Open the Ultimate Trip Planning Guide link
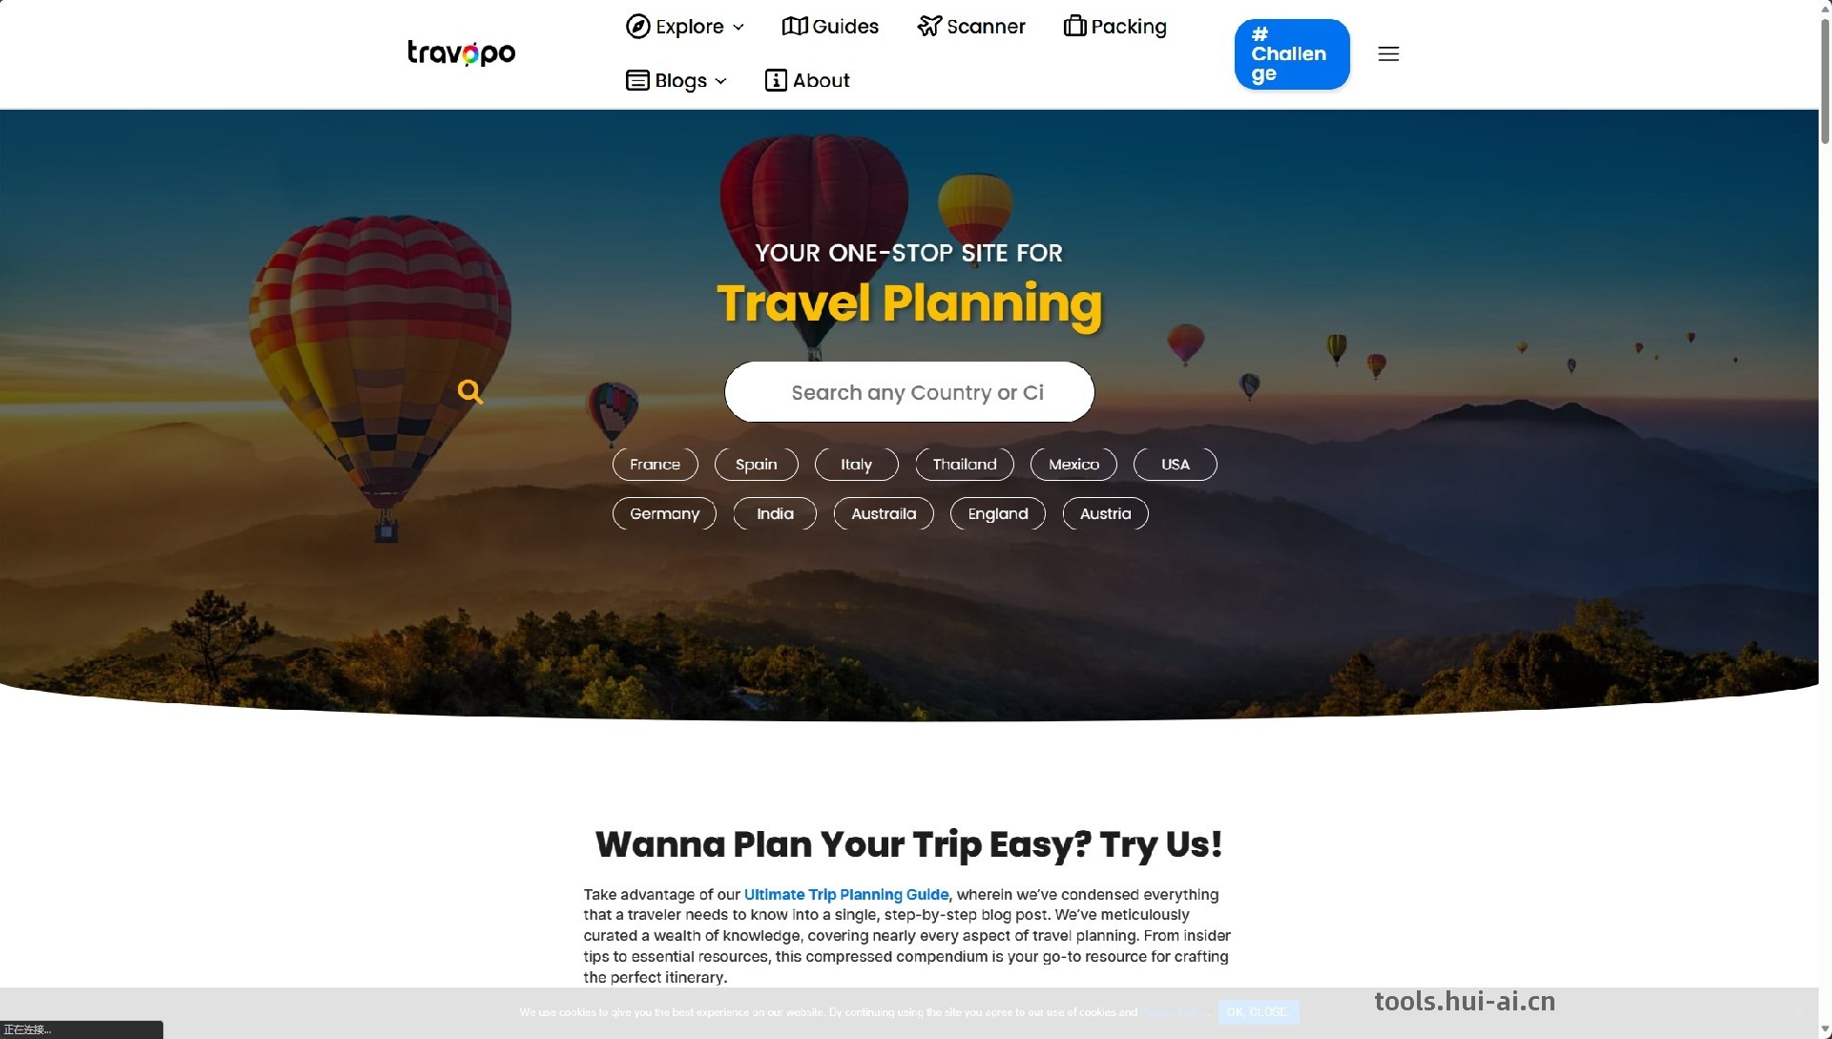This screenshot has height=1039, width=1832. click(846, 895)
